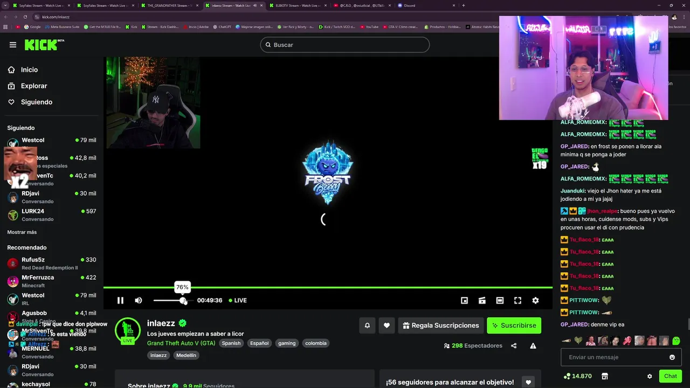Screen dimensions: 690x388
Task: Select the colombia tag
Action: point(316,343)
